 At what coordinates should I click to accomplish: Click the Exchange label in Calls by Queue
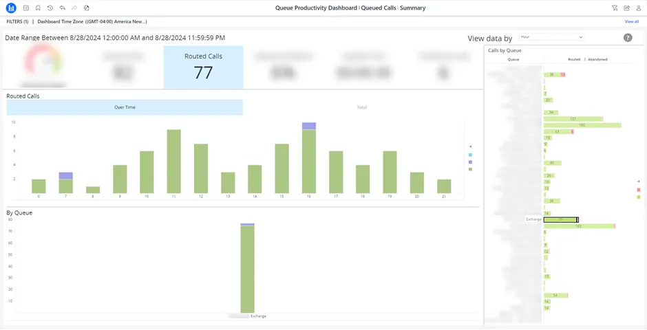533,219
